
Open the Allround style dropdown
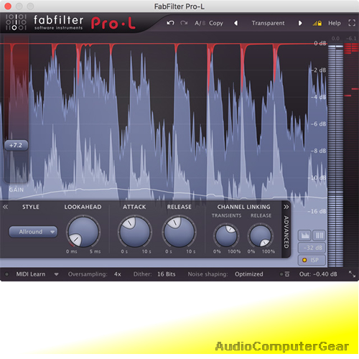(x=33, y=232)
